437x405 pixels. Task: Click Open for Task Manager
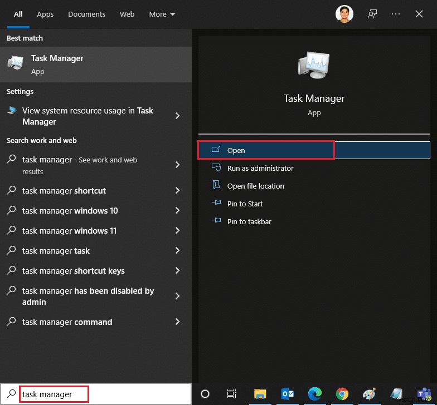[236, 150]
